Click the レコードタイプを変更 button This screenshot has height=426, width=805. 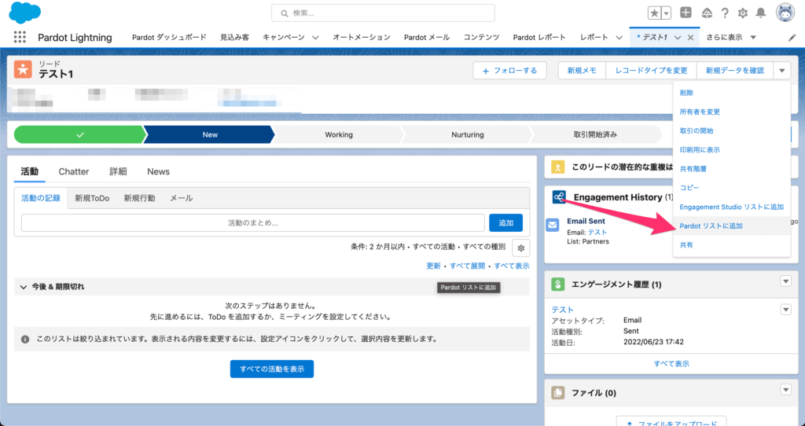(x=651, y=70)
